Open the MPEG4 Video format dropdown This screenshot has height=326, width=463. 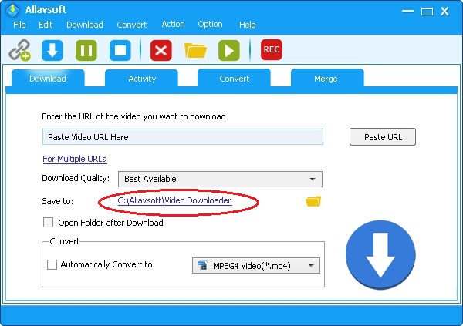click(256, 266)
